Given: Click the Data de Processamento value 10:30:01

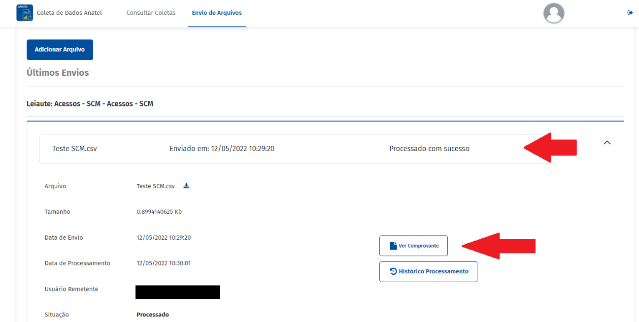Looking at the screenshot, I should (164, 263).
